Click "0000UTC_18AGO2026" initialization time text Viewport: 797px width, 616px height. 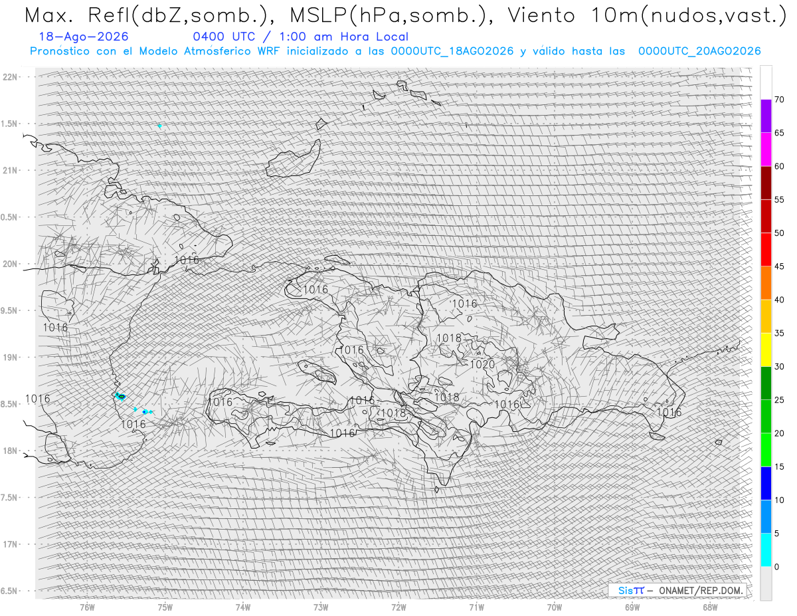[452, 51]
